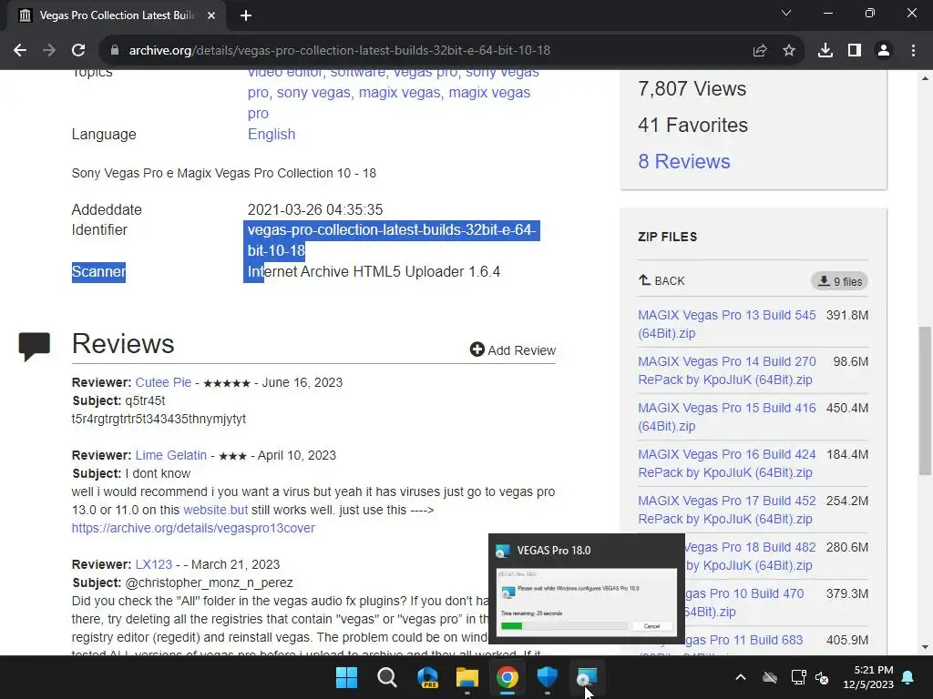Click the page vertical scrollbar thumb
933x699 pixels.
tap(925, 400)
